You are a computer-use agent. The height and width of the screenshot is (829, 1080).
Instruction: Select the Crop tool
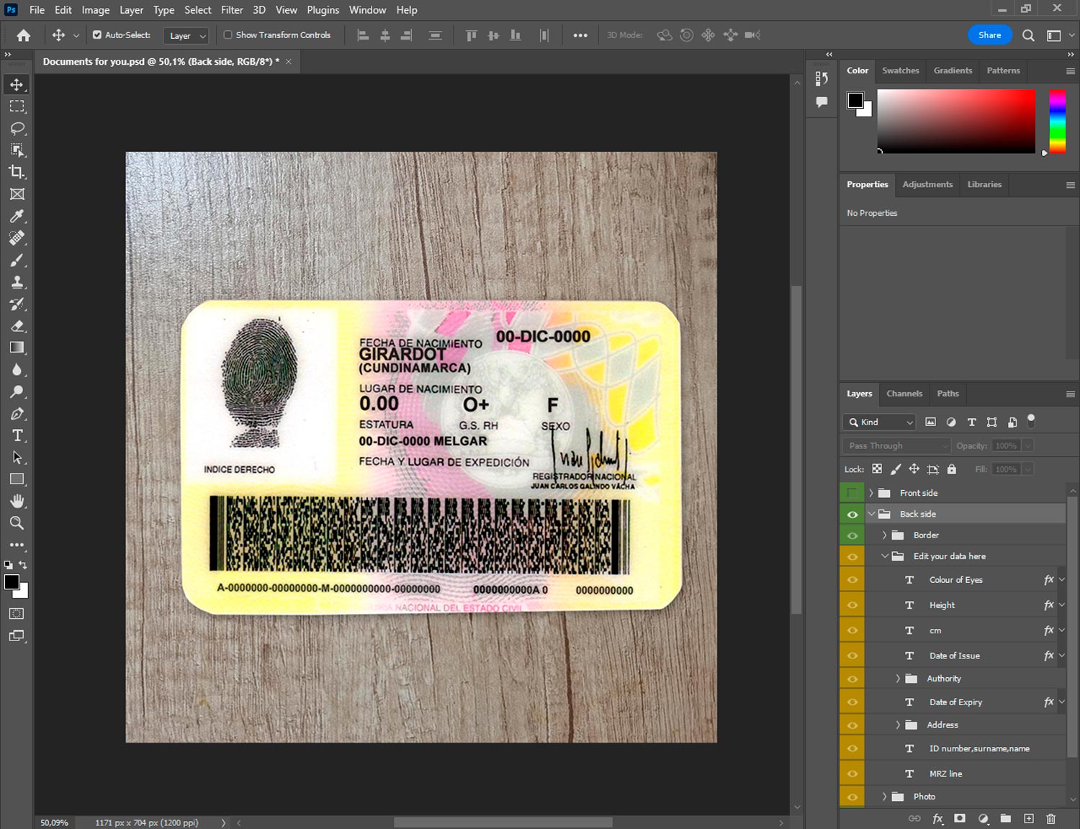17,172
